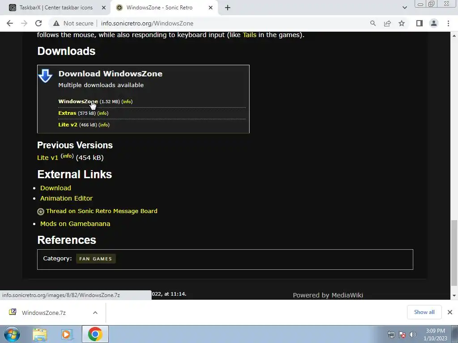Open the browser side panel
This screenshot has height=343, width=458.
click(x=420, y=23)
